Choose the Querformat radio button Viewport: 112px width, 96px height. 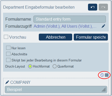point(55,66)
